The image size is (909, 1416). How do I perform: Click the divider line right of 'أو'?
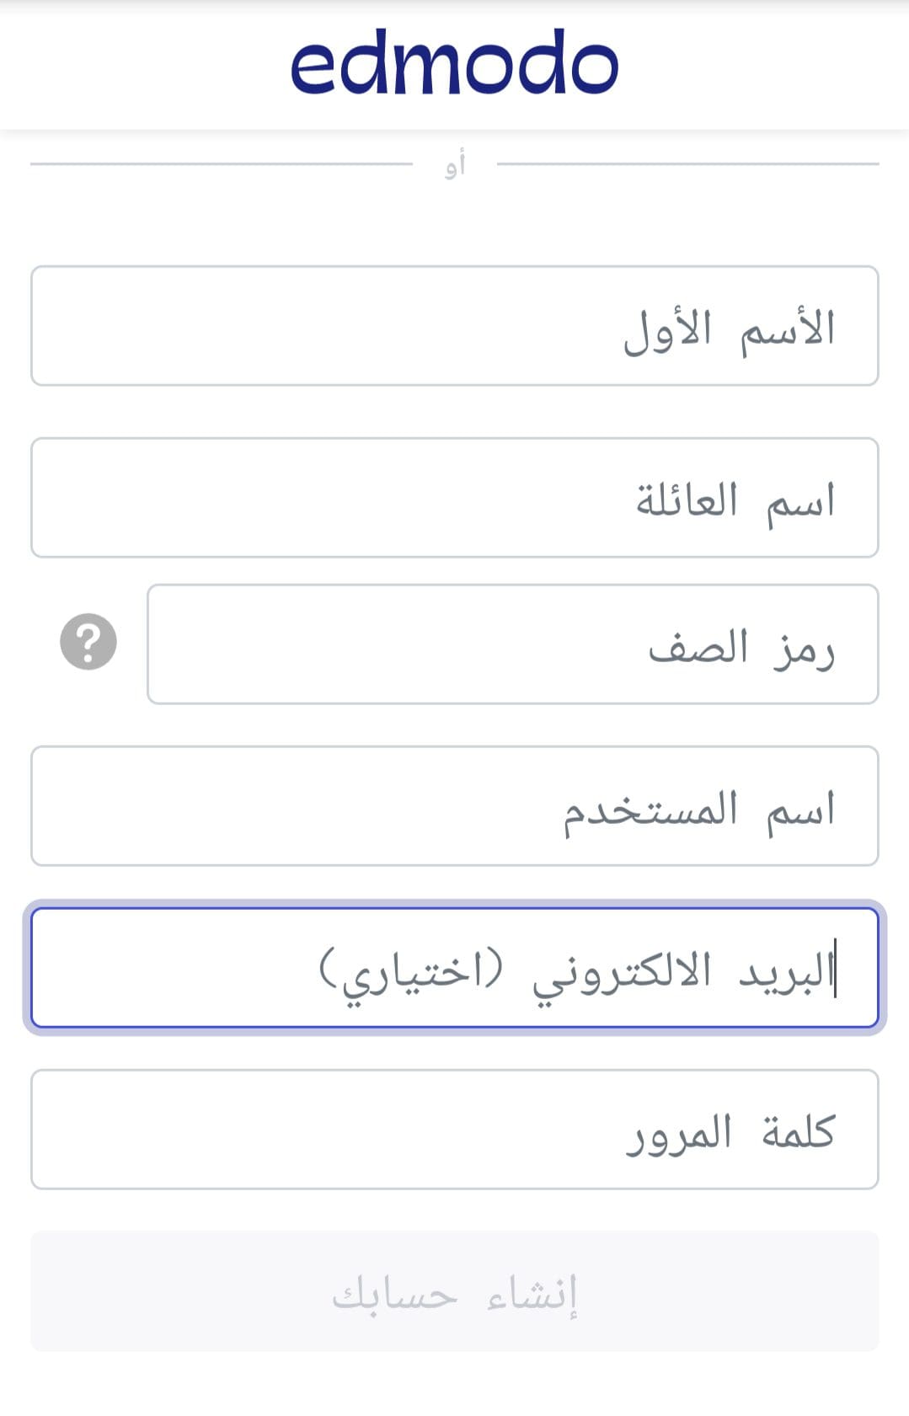pos(687,163)
